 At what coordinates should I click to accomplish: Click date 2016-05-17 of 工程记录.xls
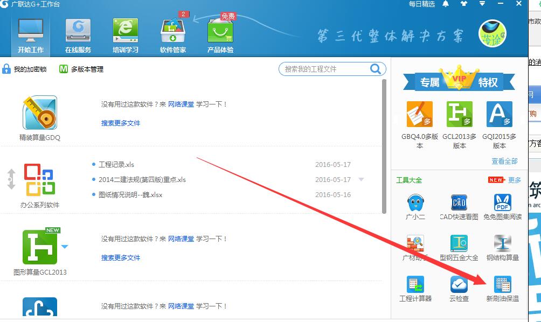tap(333, 164)
